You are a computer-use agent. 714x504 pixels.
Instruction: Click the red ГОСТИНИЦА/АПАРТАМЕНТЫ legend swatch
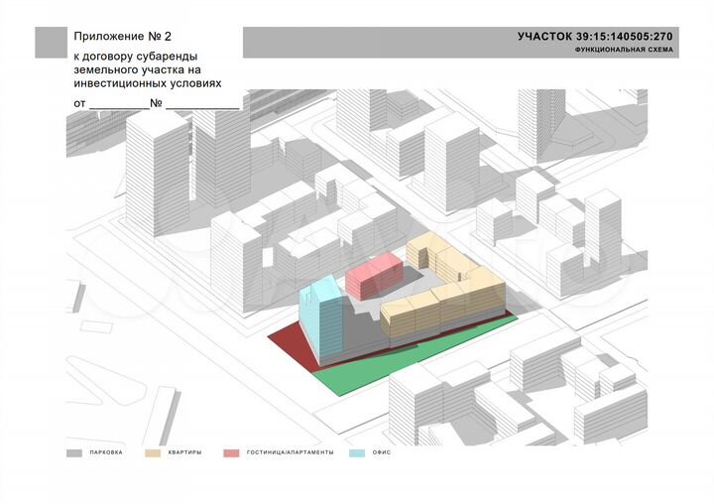coord(232,452)
